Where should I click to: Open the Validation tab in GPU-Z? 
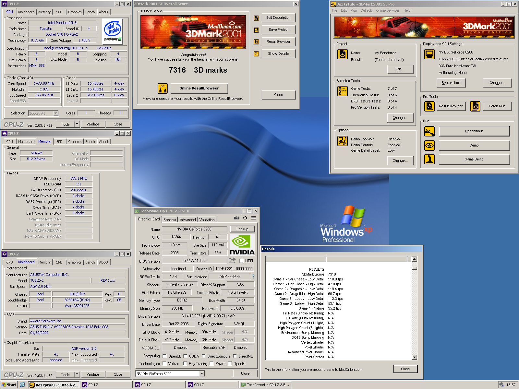pos(207,220)
